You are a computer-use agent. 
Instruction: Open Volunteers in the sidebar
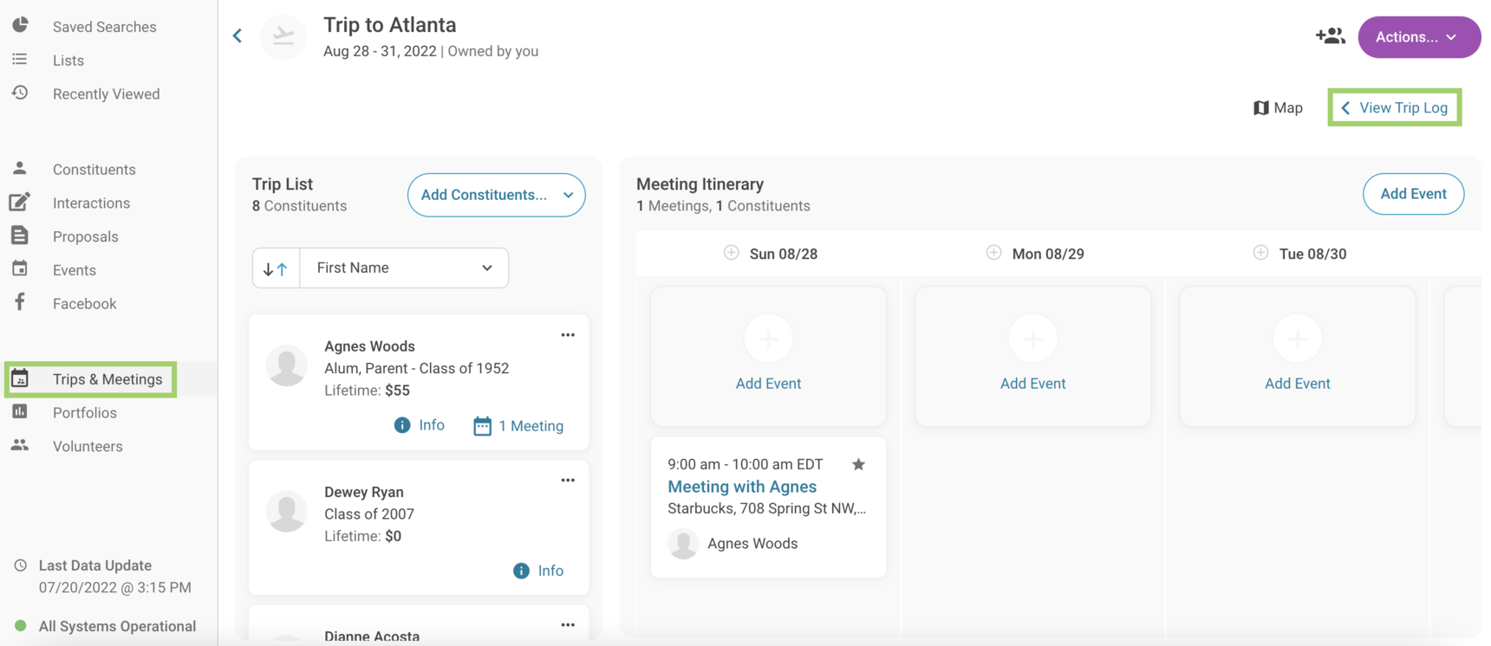pos(88,447)
